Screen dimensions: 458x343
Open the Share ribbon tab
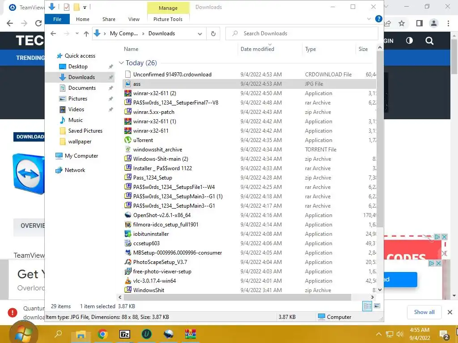109,19
